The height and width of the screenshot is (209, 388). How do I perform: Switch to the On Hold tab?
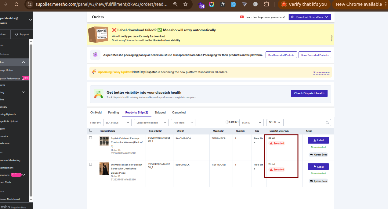(x=96, y=113)
